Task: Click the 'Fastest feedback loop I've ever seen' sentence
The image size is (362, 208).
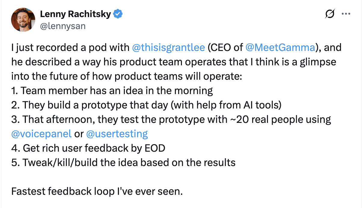Action: (97, 191)
